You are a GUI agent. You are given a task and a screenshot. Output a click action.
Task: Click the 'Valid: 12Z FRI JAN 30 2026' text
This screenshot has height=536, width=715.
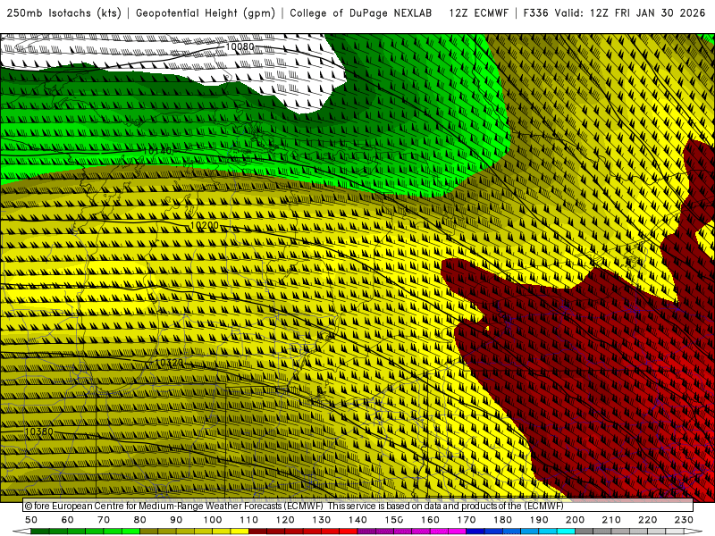pyautogui.click(x=631, y=13)
